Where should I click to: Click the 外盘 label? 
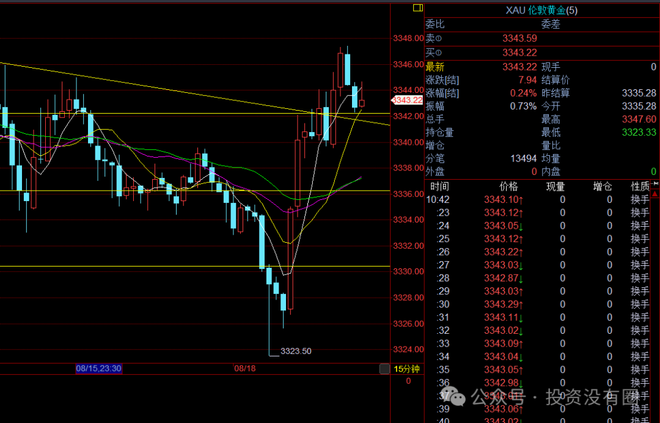tap(435, 171)
